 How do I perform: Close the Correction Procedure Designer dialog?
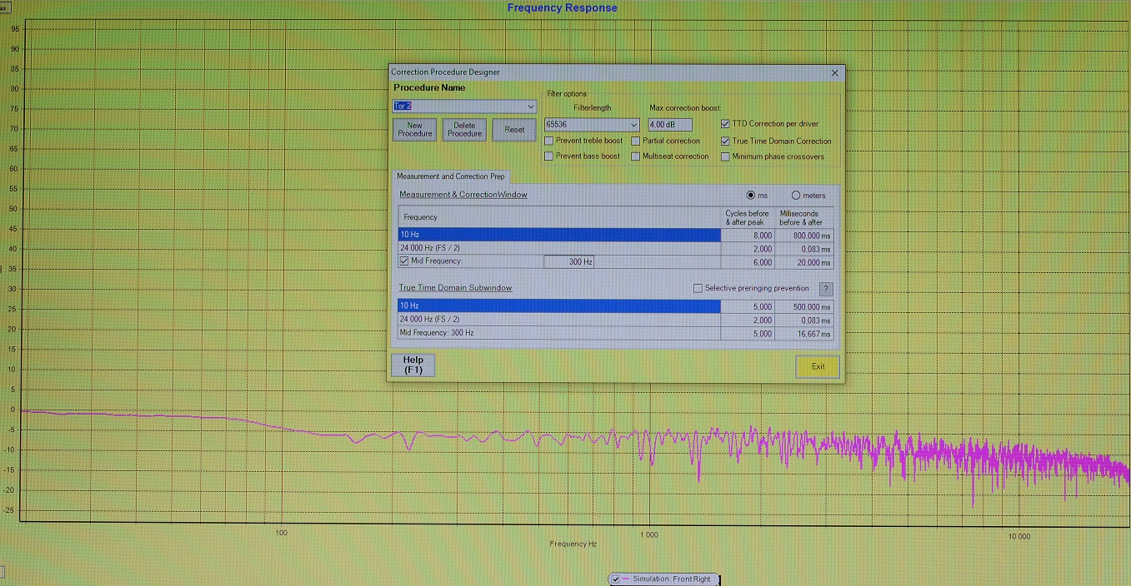[x=835, y=72]
